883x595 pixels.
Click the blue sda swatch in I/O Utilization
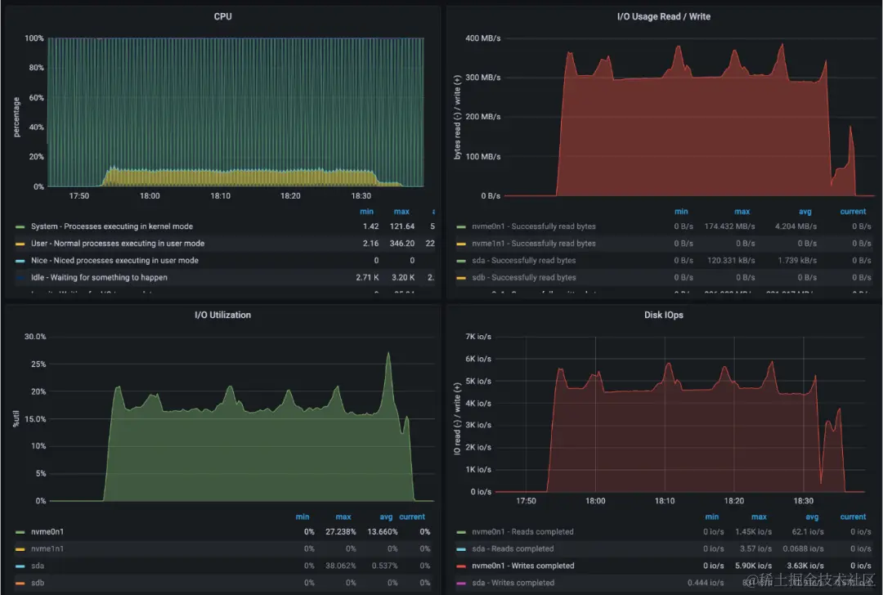(20, 566)
